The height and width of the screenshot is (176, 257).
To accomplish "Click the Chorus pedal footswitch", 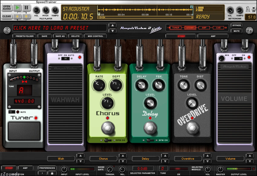I will 108,128.
